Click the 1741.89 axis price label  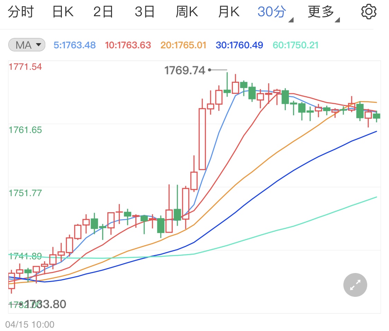pos(25,256)
